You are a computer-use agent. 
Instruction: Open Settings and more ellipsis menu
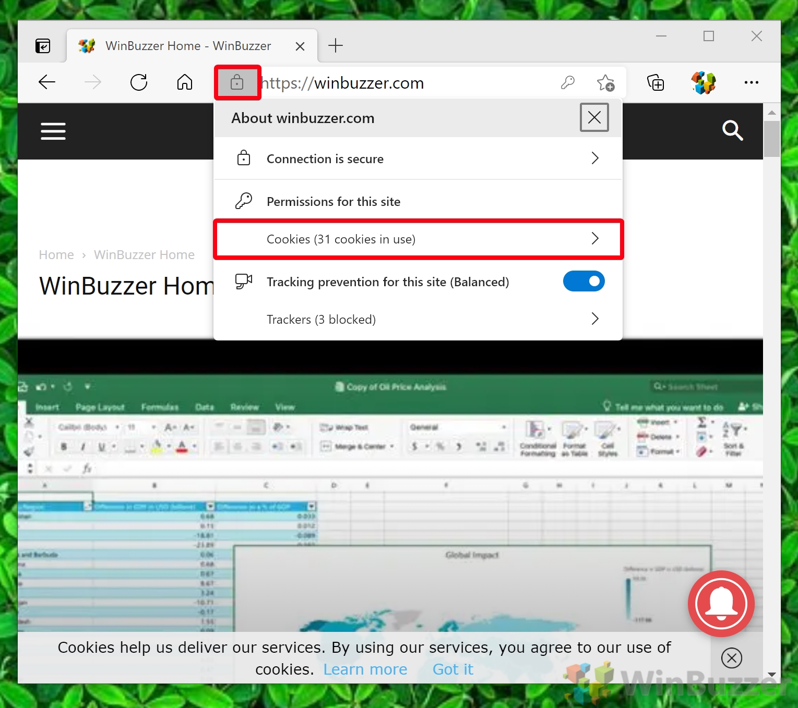point(752,82)
